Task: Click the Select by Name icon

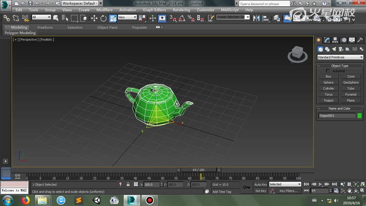Action: (x=65, y=18)
